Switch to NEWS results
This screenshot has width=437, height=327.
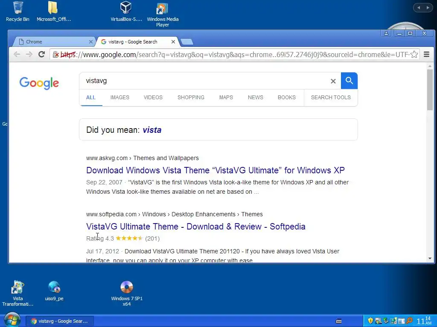256,98
